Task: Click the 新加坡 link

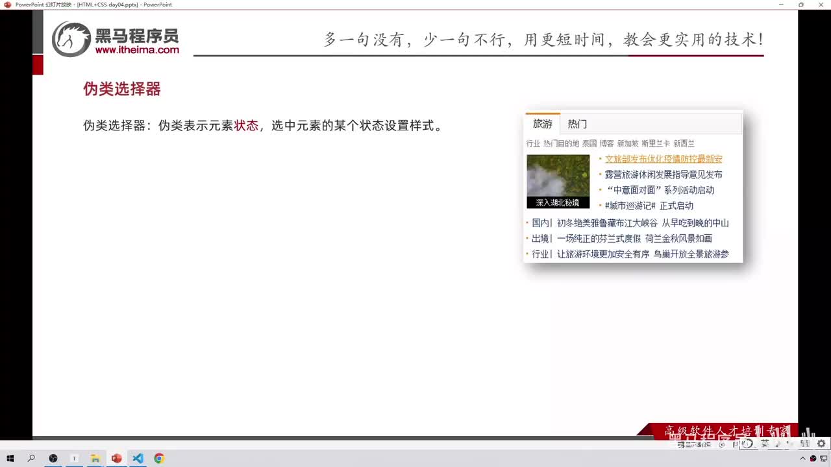Action: pos(628,143)
